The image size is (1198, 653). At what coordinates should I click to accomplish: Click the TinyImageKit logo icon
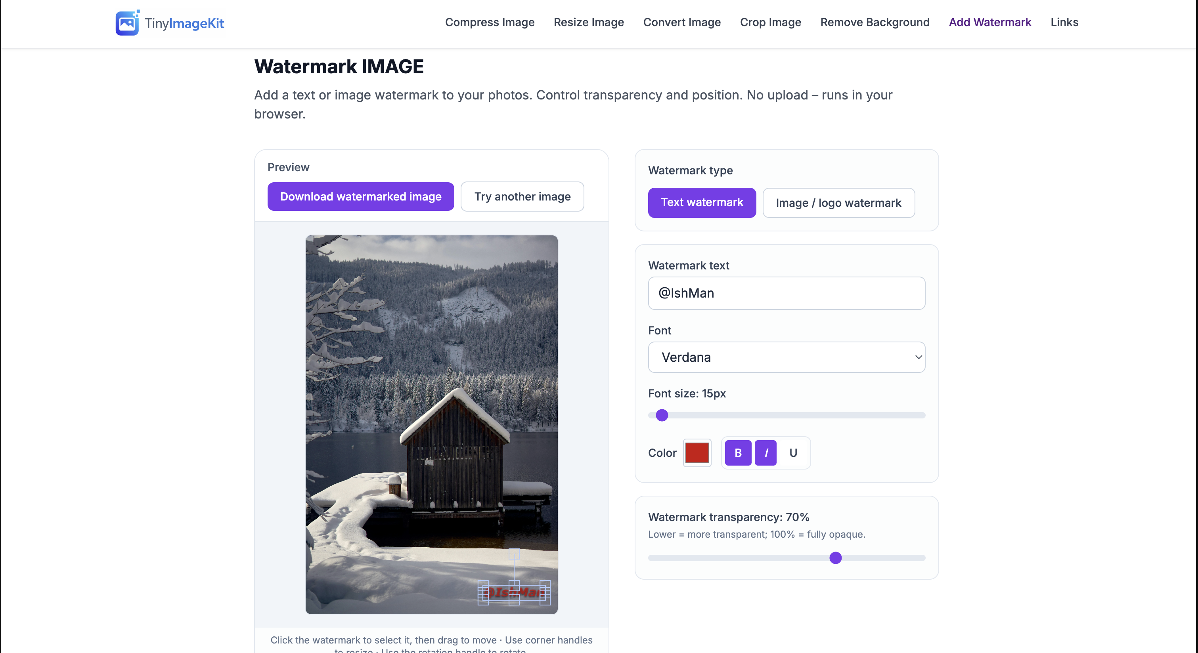click(127, 22)
